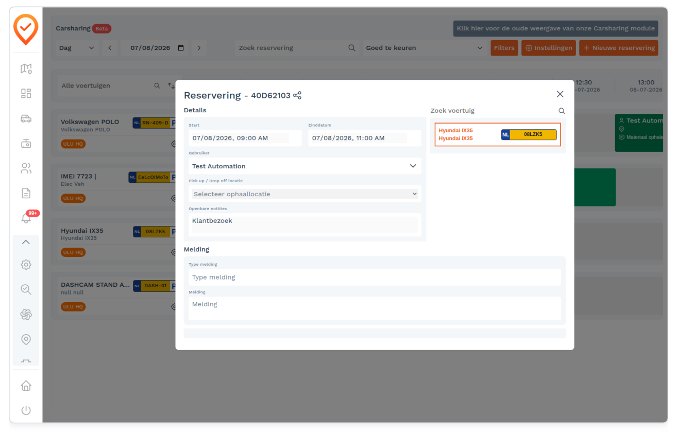Open the dashboard grid sidebar icon
This screenshot has height=434, width=677.
(26, 93)
